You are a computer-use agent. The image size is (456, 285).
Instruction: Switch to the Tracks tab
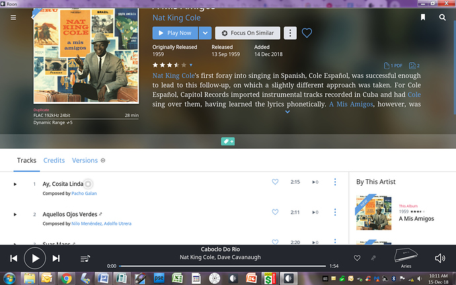coord(26,161)
